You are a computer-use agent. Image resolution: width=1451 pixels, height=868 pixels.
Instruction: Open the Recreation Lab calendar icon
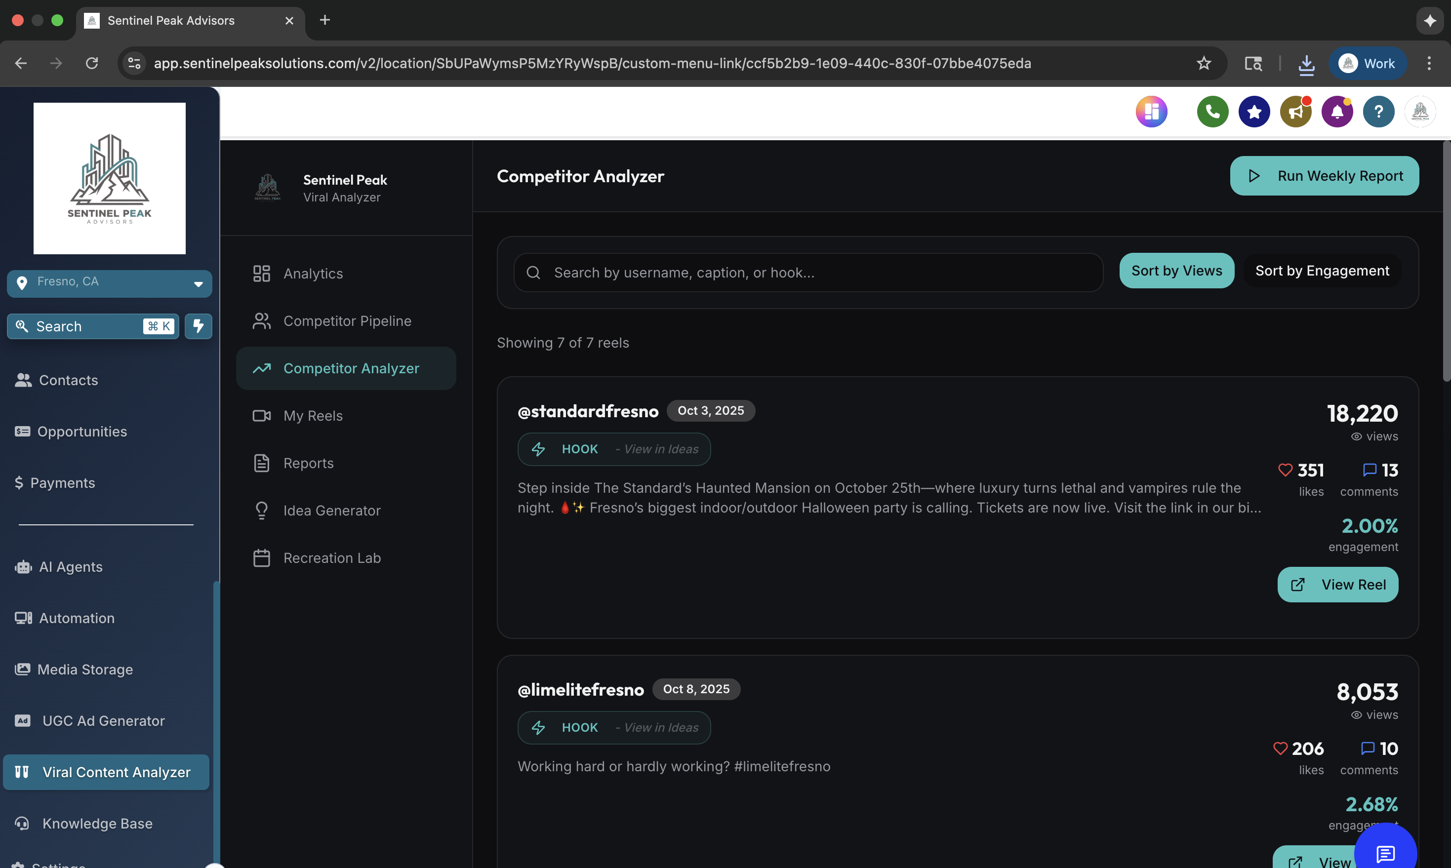tap(262, 557)
